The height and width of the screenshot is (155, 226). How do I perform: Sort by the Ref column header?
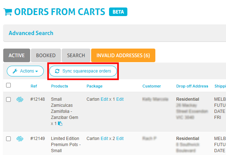pos(34,86)
